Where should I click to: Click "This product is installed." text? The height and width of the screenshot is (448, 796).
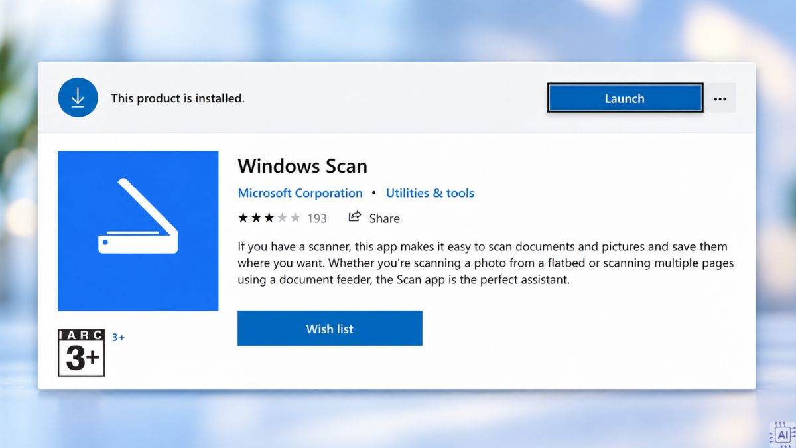(178, 98)
